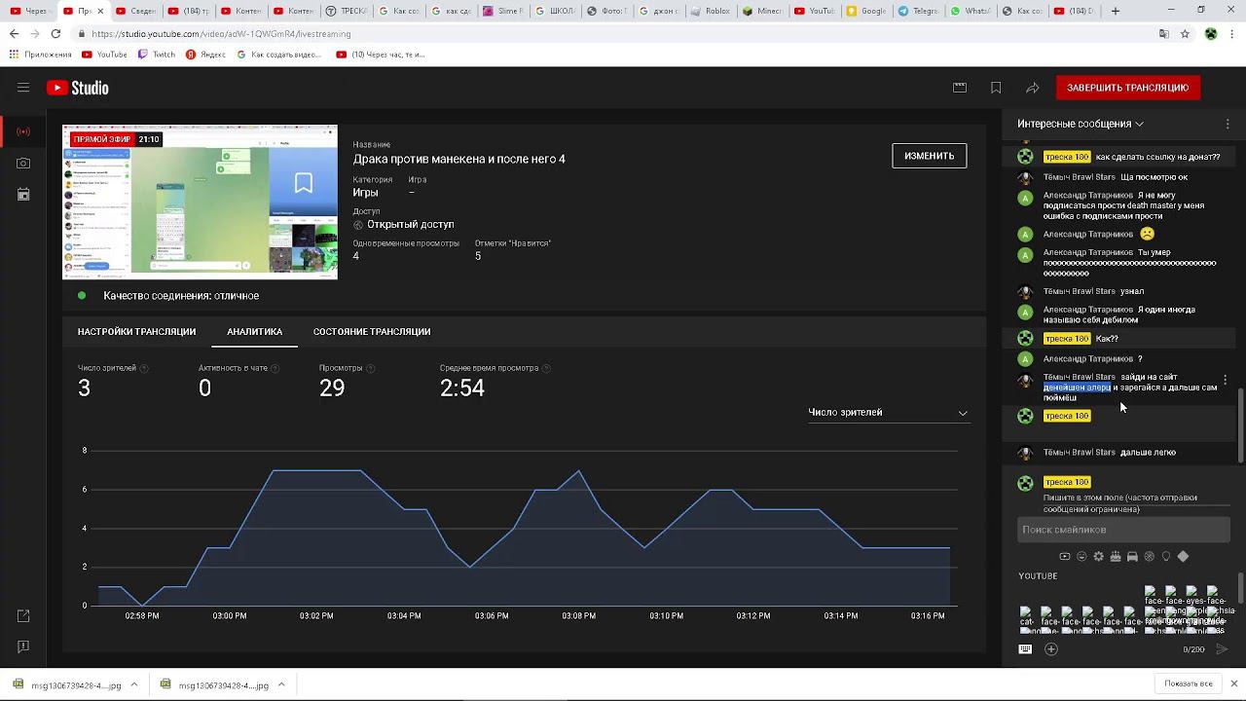Open Chrome three-dot settings menu
This screenshot has height=701, width=1246.
click(1232, 33)
